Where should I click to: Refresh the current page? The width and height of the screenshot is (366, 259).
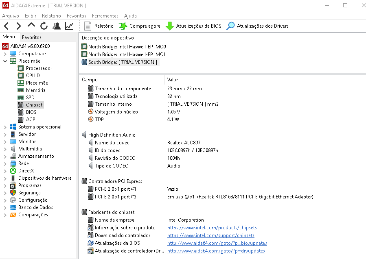[x=44, y=26]
